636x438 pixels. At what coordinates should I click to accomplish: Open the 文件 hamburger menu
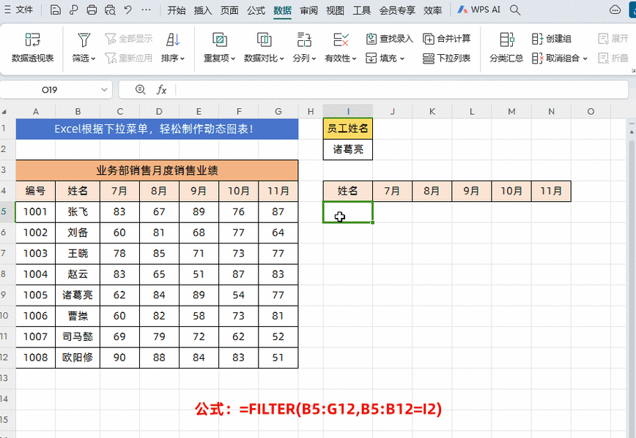18,10
